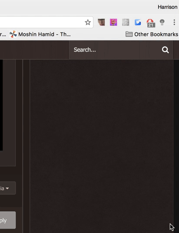Click the pinwheel favicon of Moshin Hamid bookmark

pos(13,34)
